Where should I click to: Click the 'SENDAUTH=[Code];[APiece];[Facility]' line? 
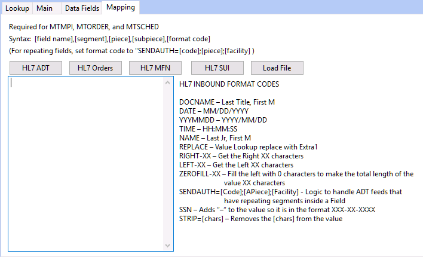290,196
